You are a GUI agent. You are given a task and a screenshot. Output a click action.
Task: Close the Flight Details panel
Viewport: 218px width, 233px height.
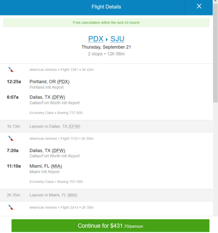(199, 6)
